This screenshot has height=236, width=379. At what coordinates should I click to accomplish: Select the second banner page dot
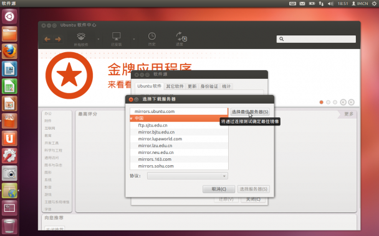[x=328, y=102]
